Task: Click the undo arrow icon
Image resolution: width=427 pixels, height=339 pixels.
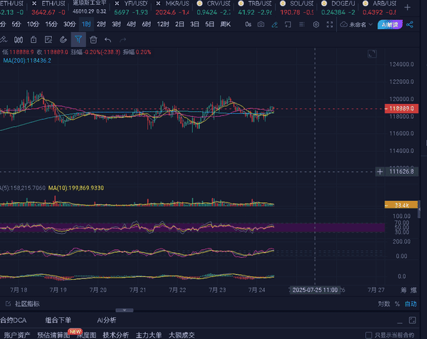Action: tap(109, 39)
